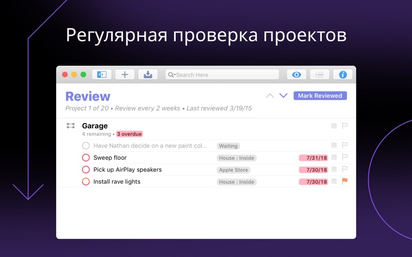Click Mark Reviewed button
The height and width of the screenshot is (257, 412).
(320, 96)
